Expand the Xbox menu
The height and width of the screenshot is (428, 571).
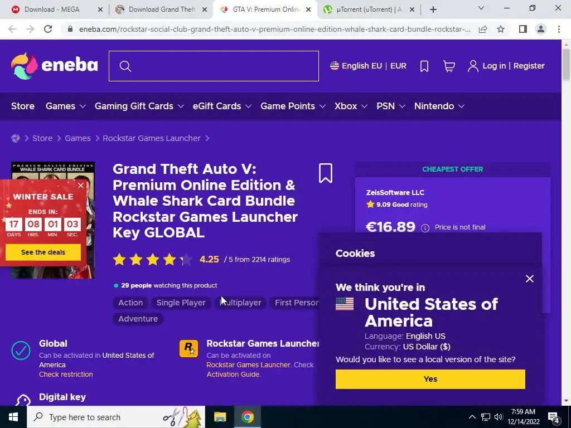pyautogui.click(x=351, y=106)
